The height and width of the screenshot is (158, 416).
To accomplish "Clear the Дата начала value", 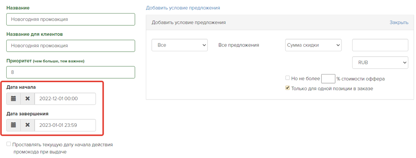I will 27,99.
